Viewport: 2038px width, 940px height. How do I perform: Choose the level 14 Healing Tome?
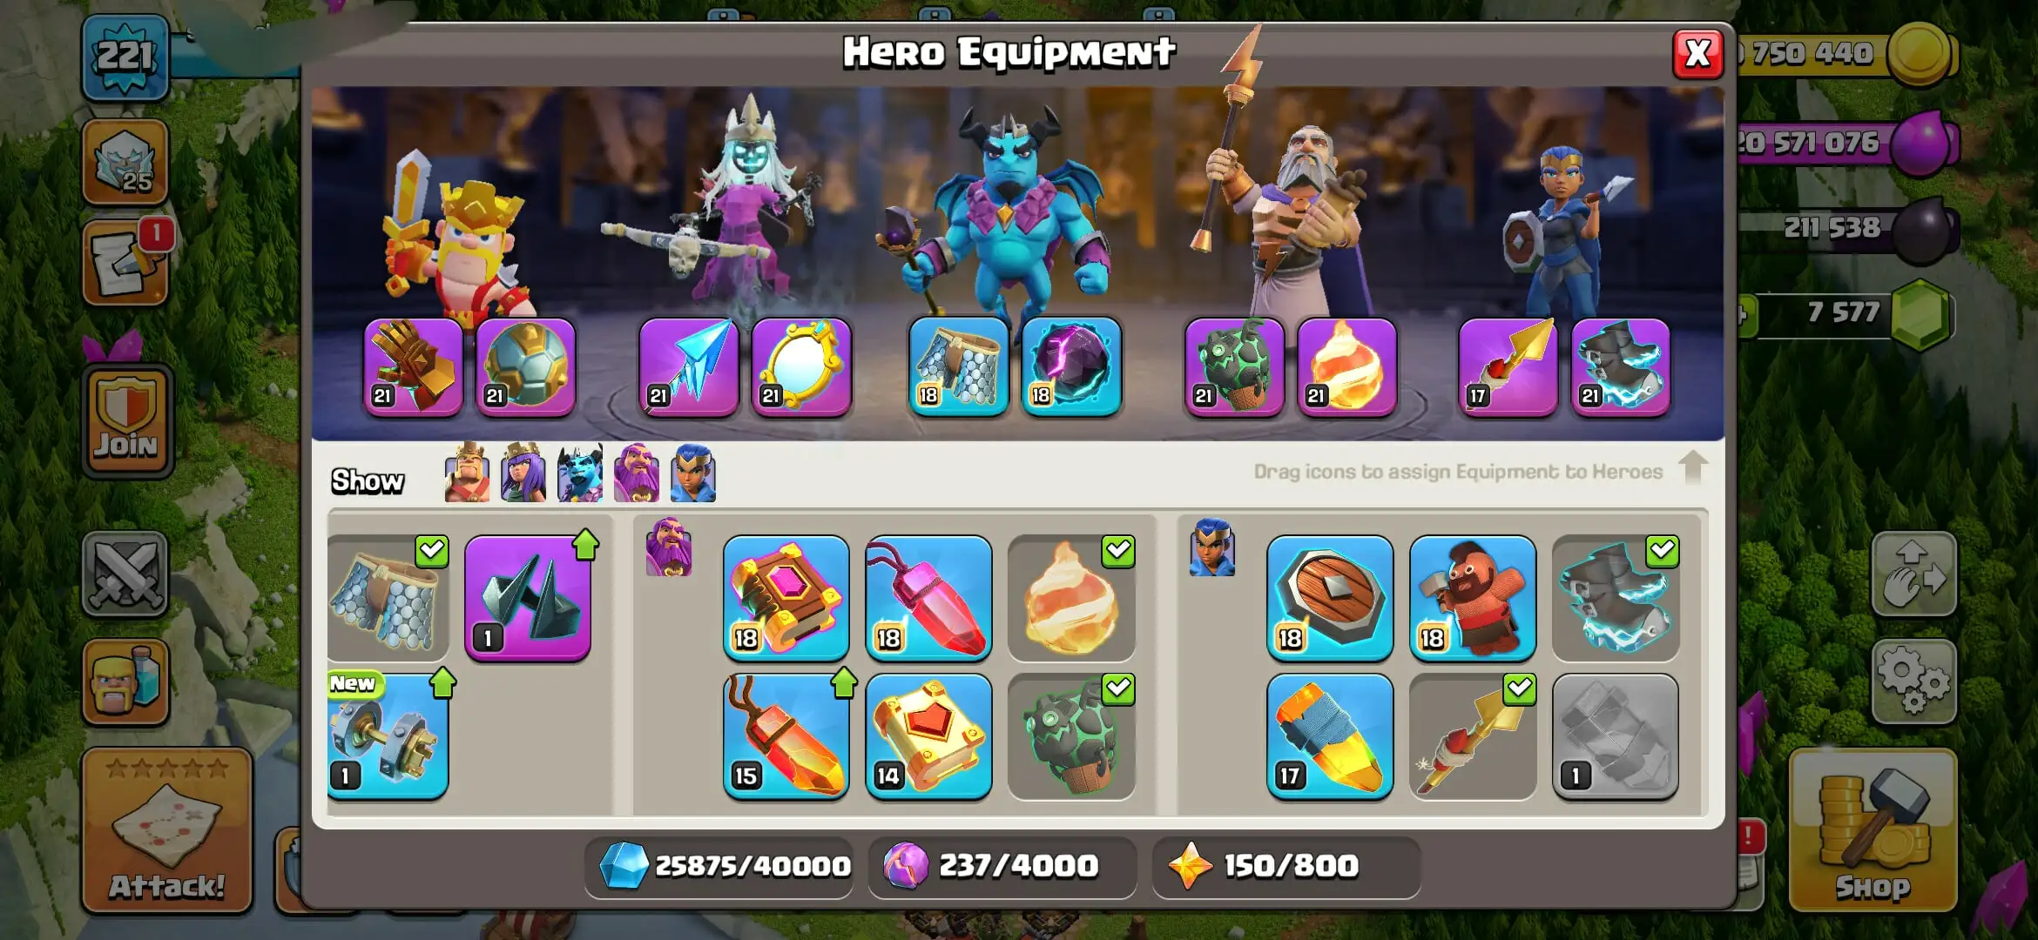coord(928,736)
